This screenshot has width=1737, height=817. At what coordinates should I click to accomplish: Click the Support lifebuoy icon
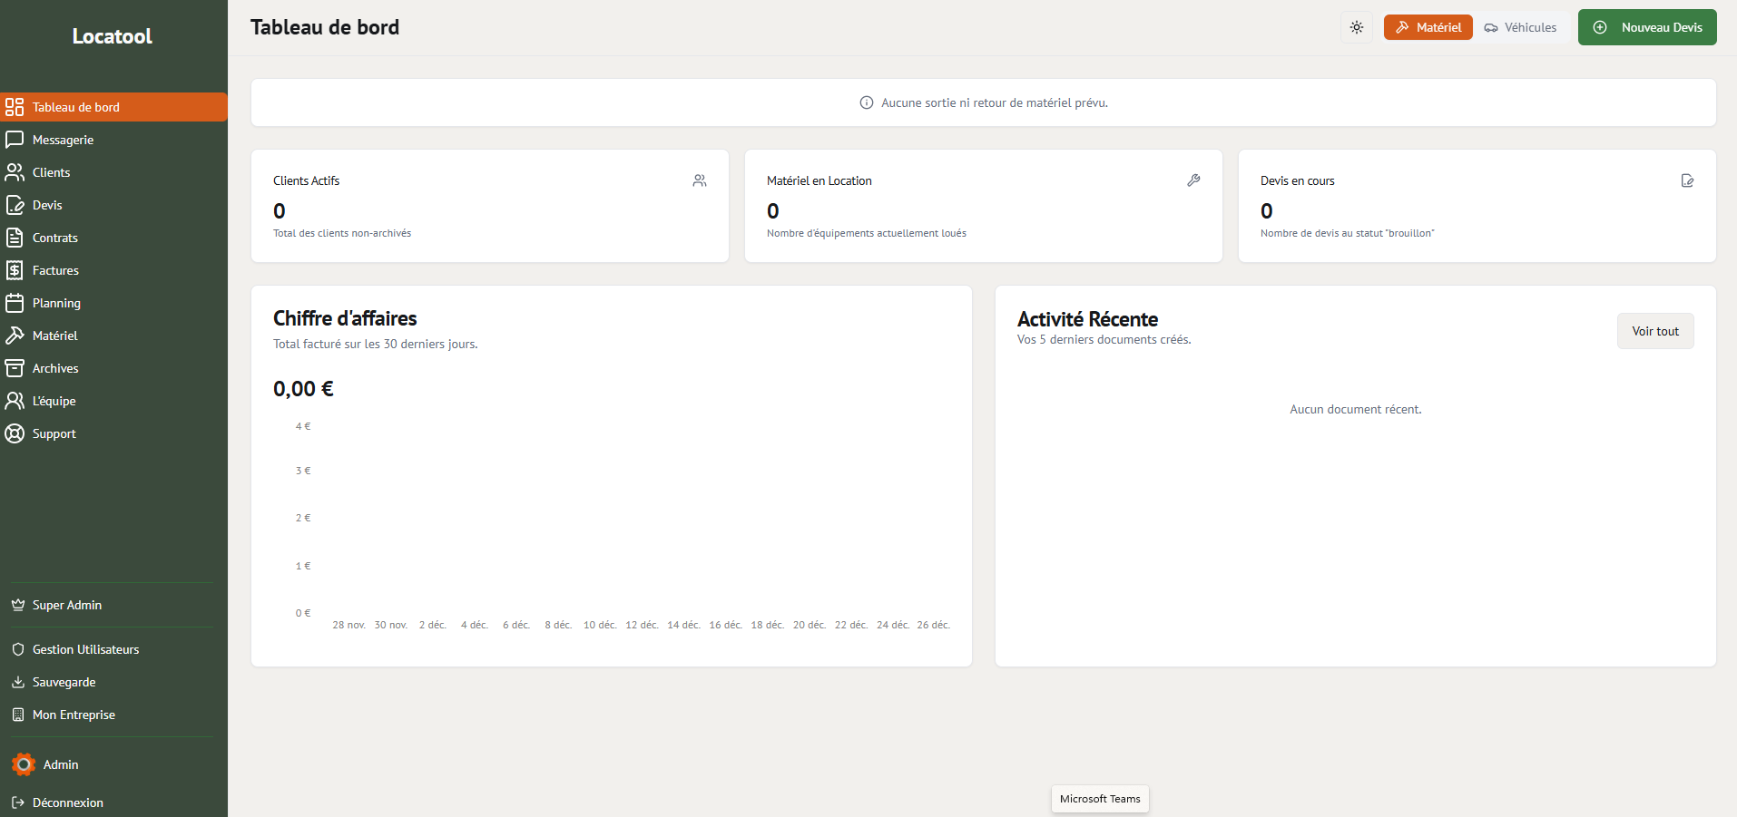pos(15,433)
